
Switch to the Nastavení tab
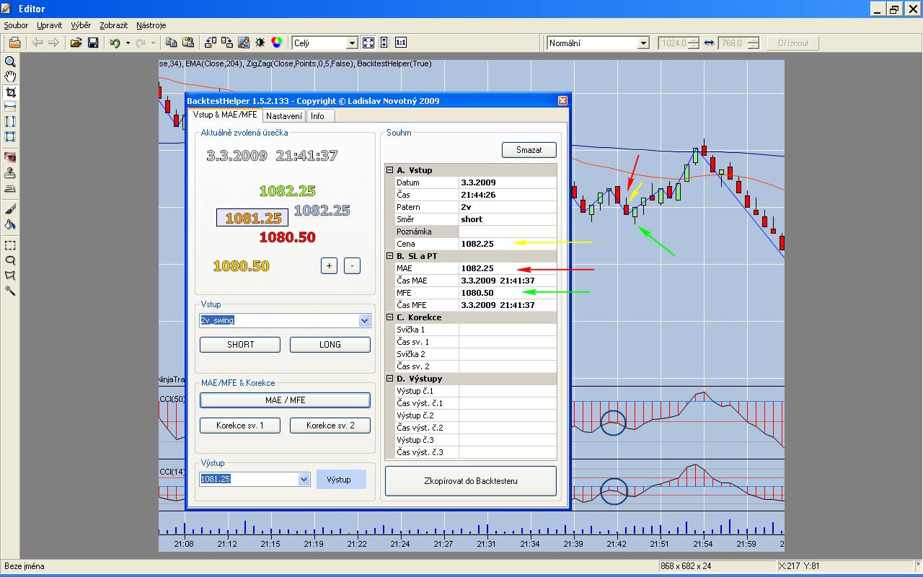pos(283,116)
